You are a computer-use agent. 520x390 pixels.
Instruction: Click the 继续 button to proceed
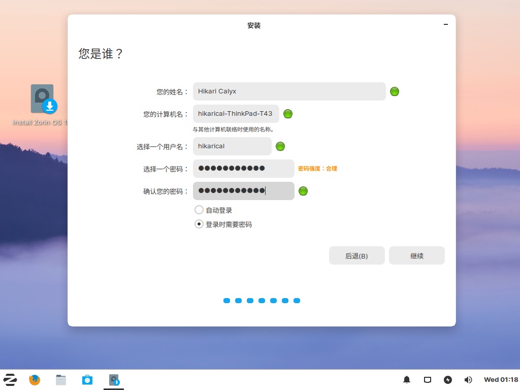[x=416, y=255]
